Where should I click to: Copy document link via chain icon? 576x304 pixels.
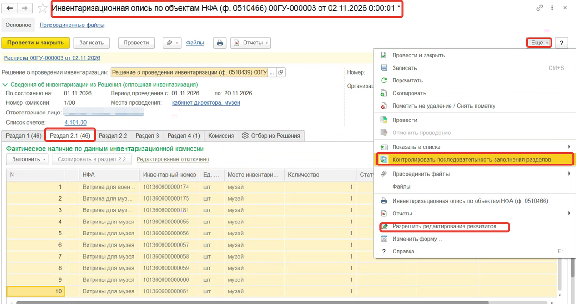pos(539,8)
